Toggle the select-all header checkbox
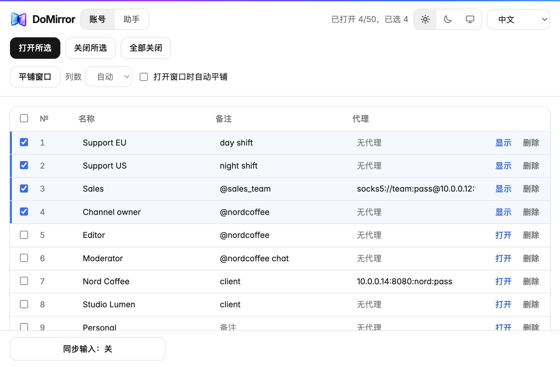The width and height of the screenshot is (560, 367). pos(24,118)
